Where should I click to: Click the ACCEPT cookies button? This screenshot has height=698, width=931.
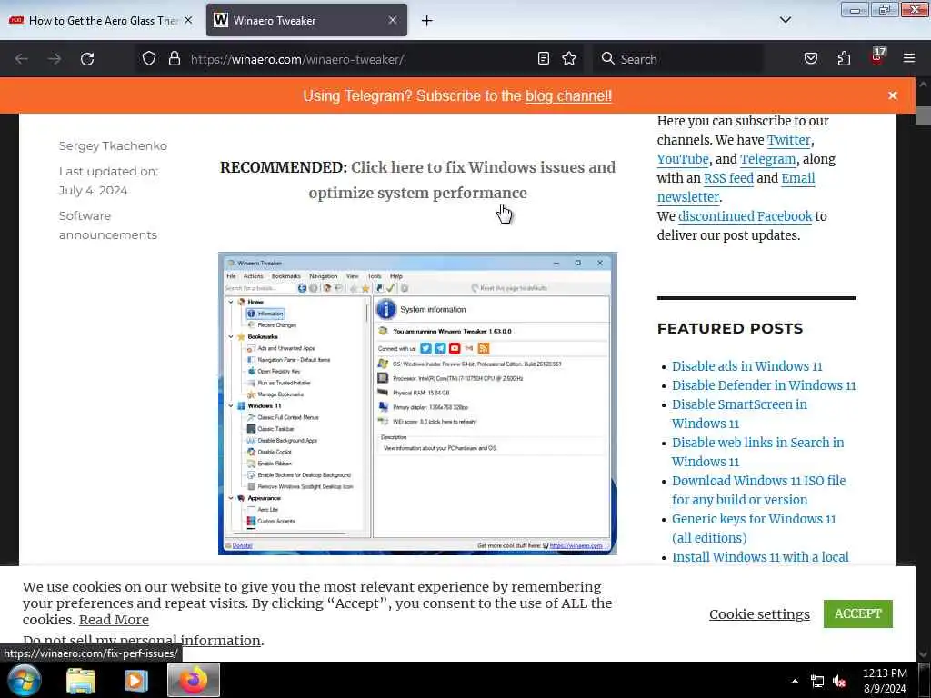click(x=858, y=613)
